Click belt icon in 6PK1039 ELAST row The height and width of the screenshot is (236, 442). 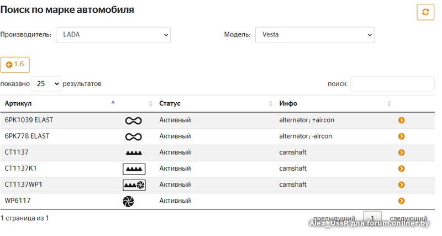pyautogui.click(x=134, y=120)
